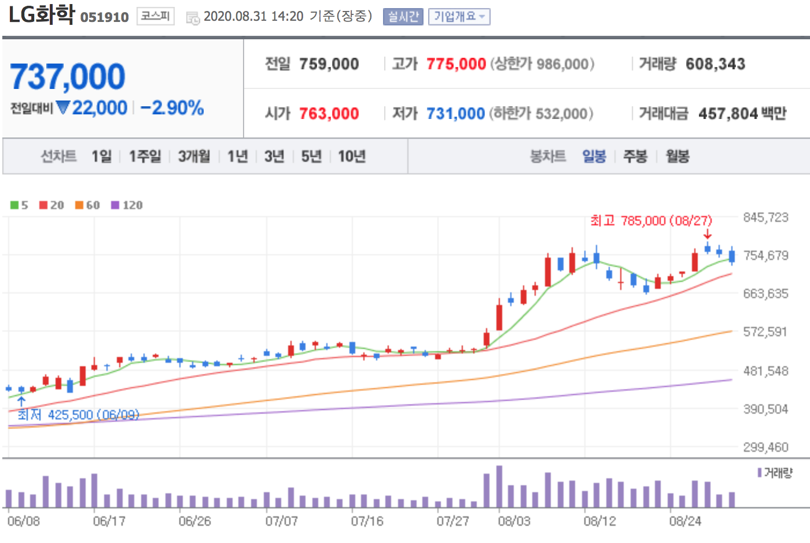Click the 하한가 532,000 lower limit text
Viewport: 810px width, 543px height.
[542, 113]
